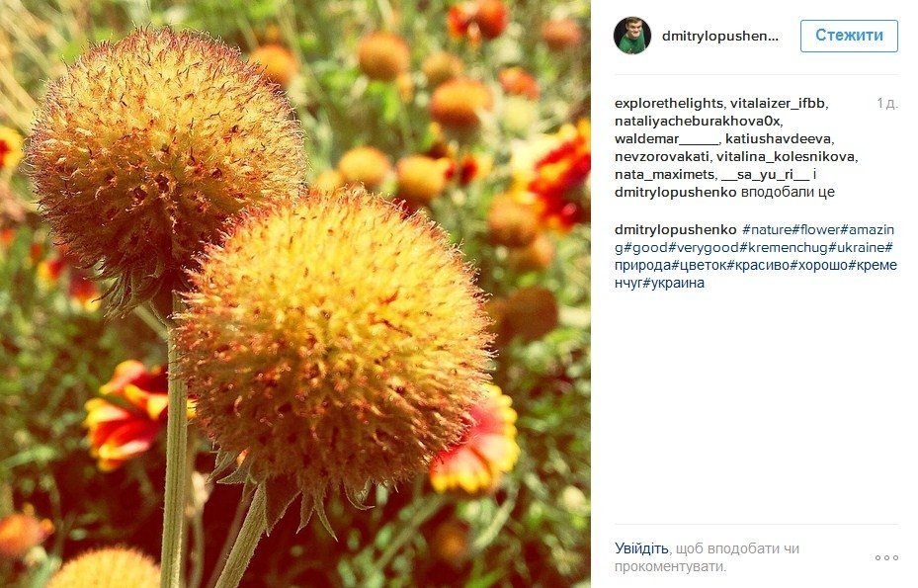Open the three-dot more options menu
The image size is (918, 588).
click(886, 557)
